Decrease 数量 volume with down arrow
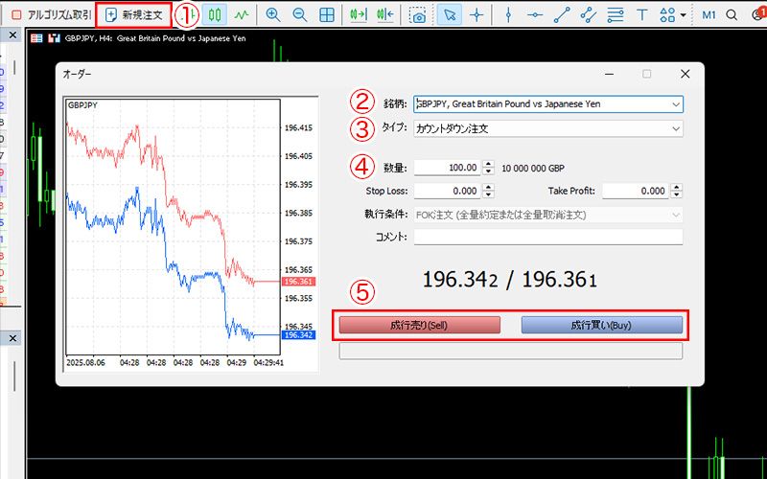767x479 pixels. 488,171
